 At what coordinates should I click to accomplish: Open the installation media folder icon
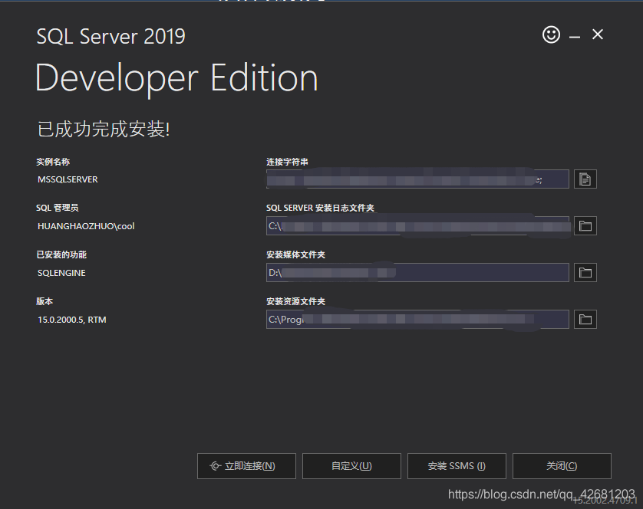pos(585,273)
